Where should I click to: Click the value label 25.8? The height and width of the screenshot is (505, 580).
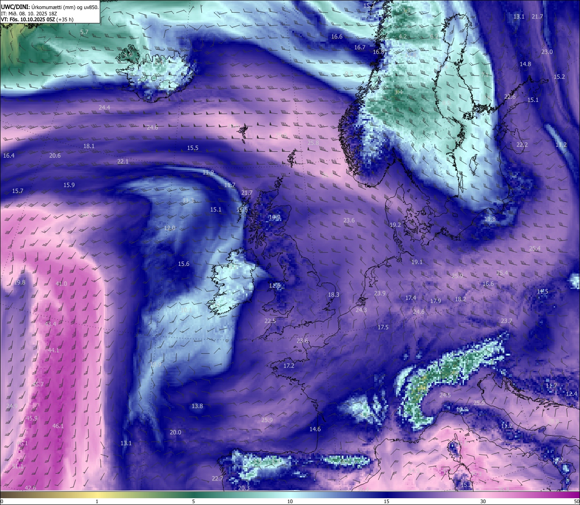point(313,143)
